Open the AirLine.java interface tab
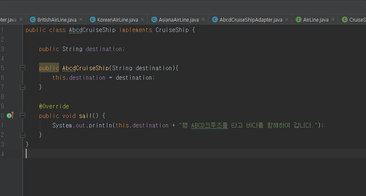The image size is (366, 196). 316,20
